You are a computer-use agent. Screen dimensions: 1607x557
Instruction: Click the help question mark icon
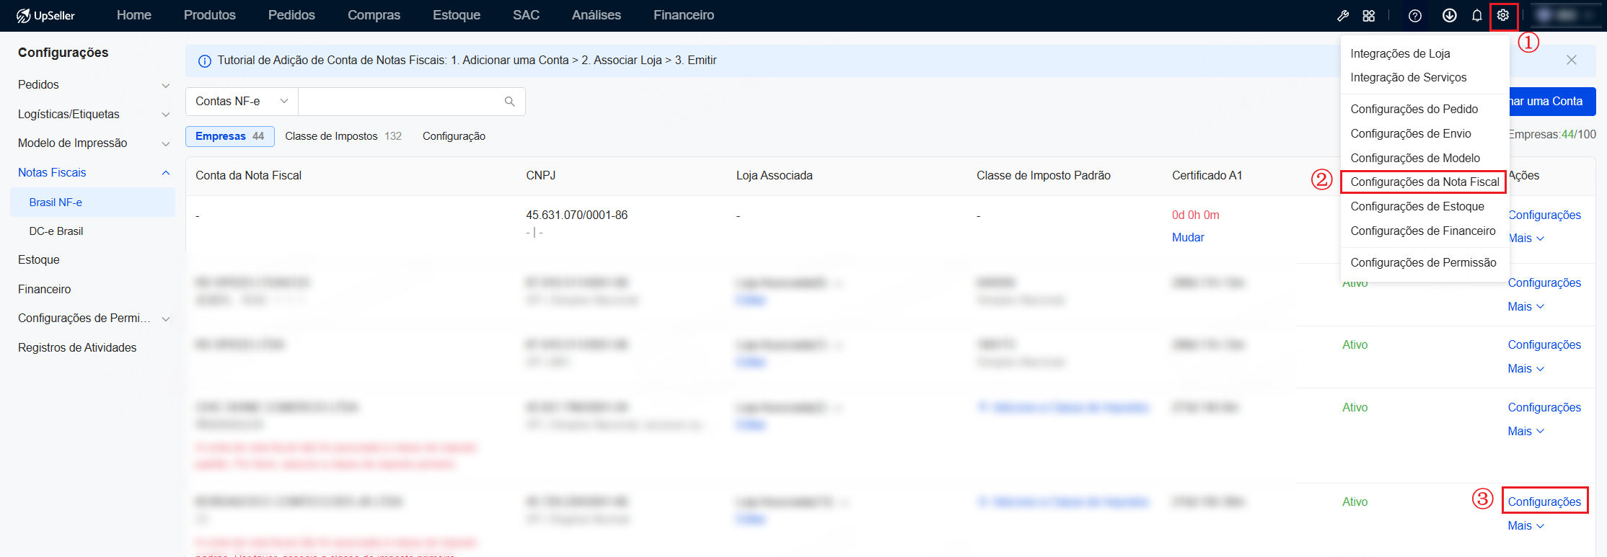(1414, 16)
